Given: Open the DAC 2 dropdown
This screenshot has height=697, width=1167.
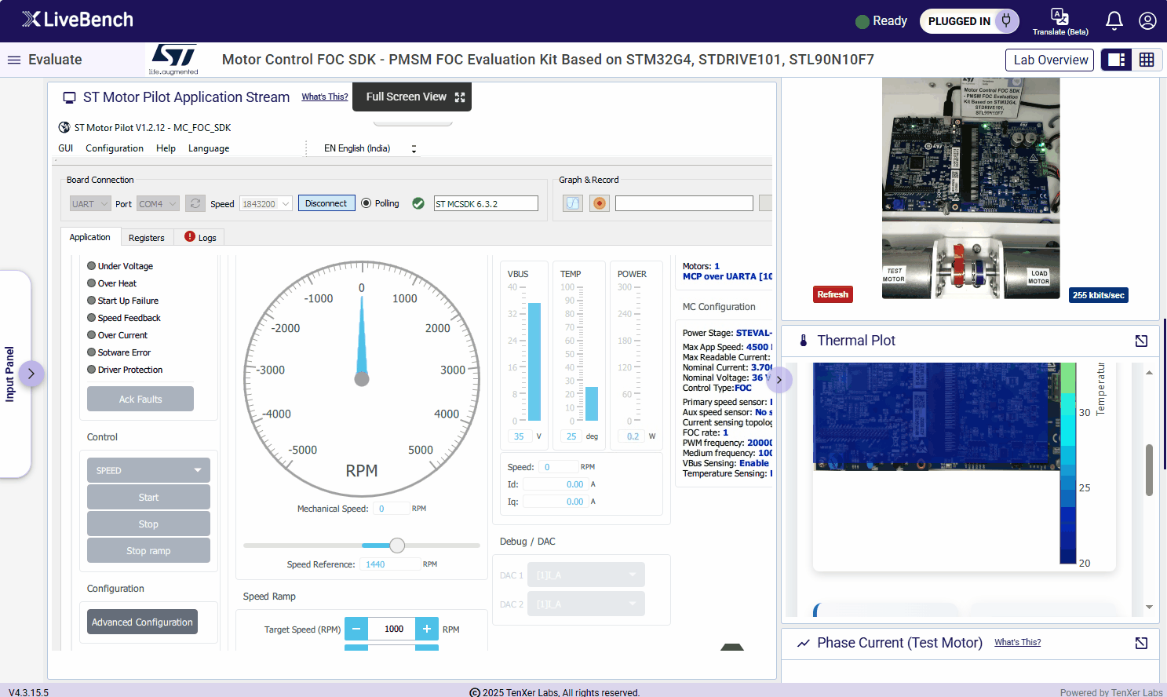Looking at the screenshot, I should click(586, 604).
